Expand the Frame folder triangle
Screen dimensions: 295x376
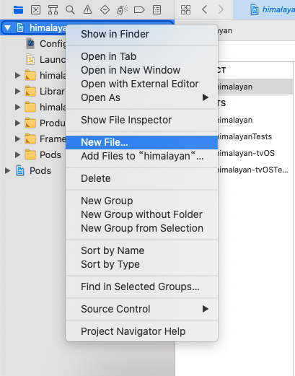pyautogui.click(x=17, y=139)
